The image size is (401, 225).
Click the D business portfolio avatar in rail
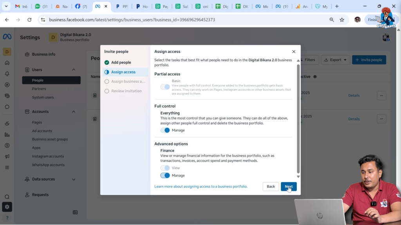click(x=7, y=52)
